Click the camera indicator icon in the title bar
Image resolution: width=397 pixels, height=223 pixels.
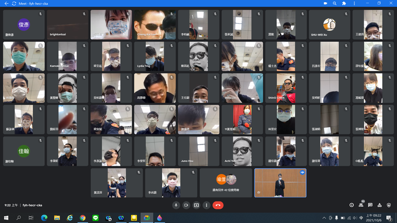pos(326,3)
